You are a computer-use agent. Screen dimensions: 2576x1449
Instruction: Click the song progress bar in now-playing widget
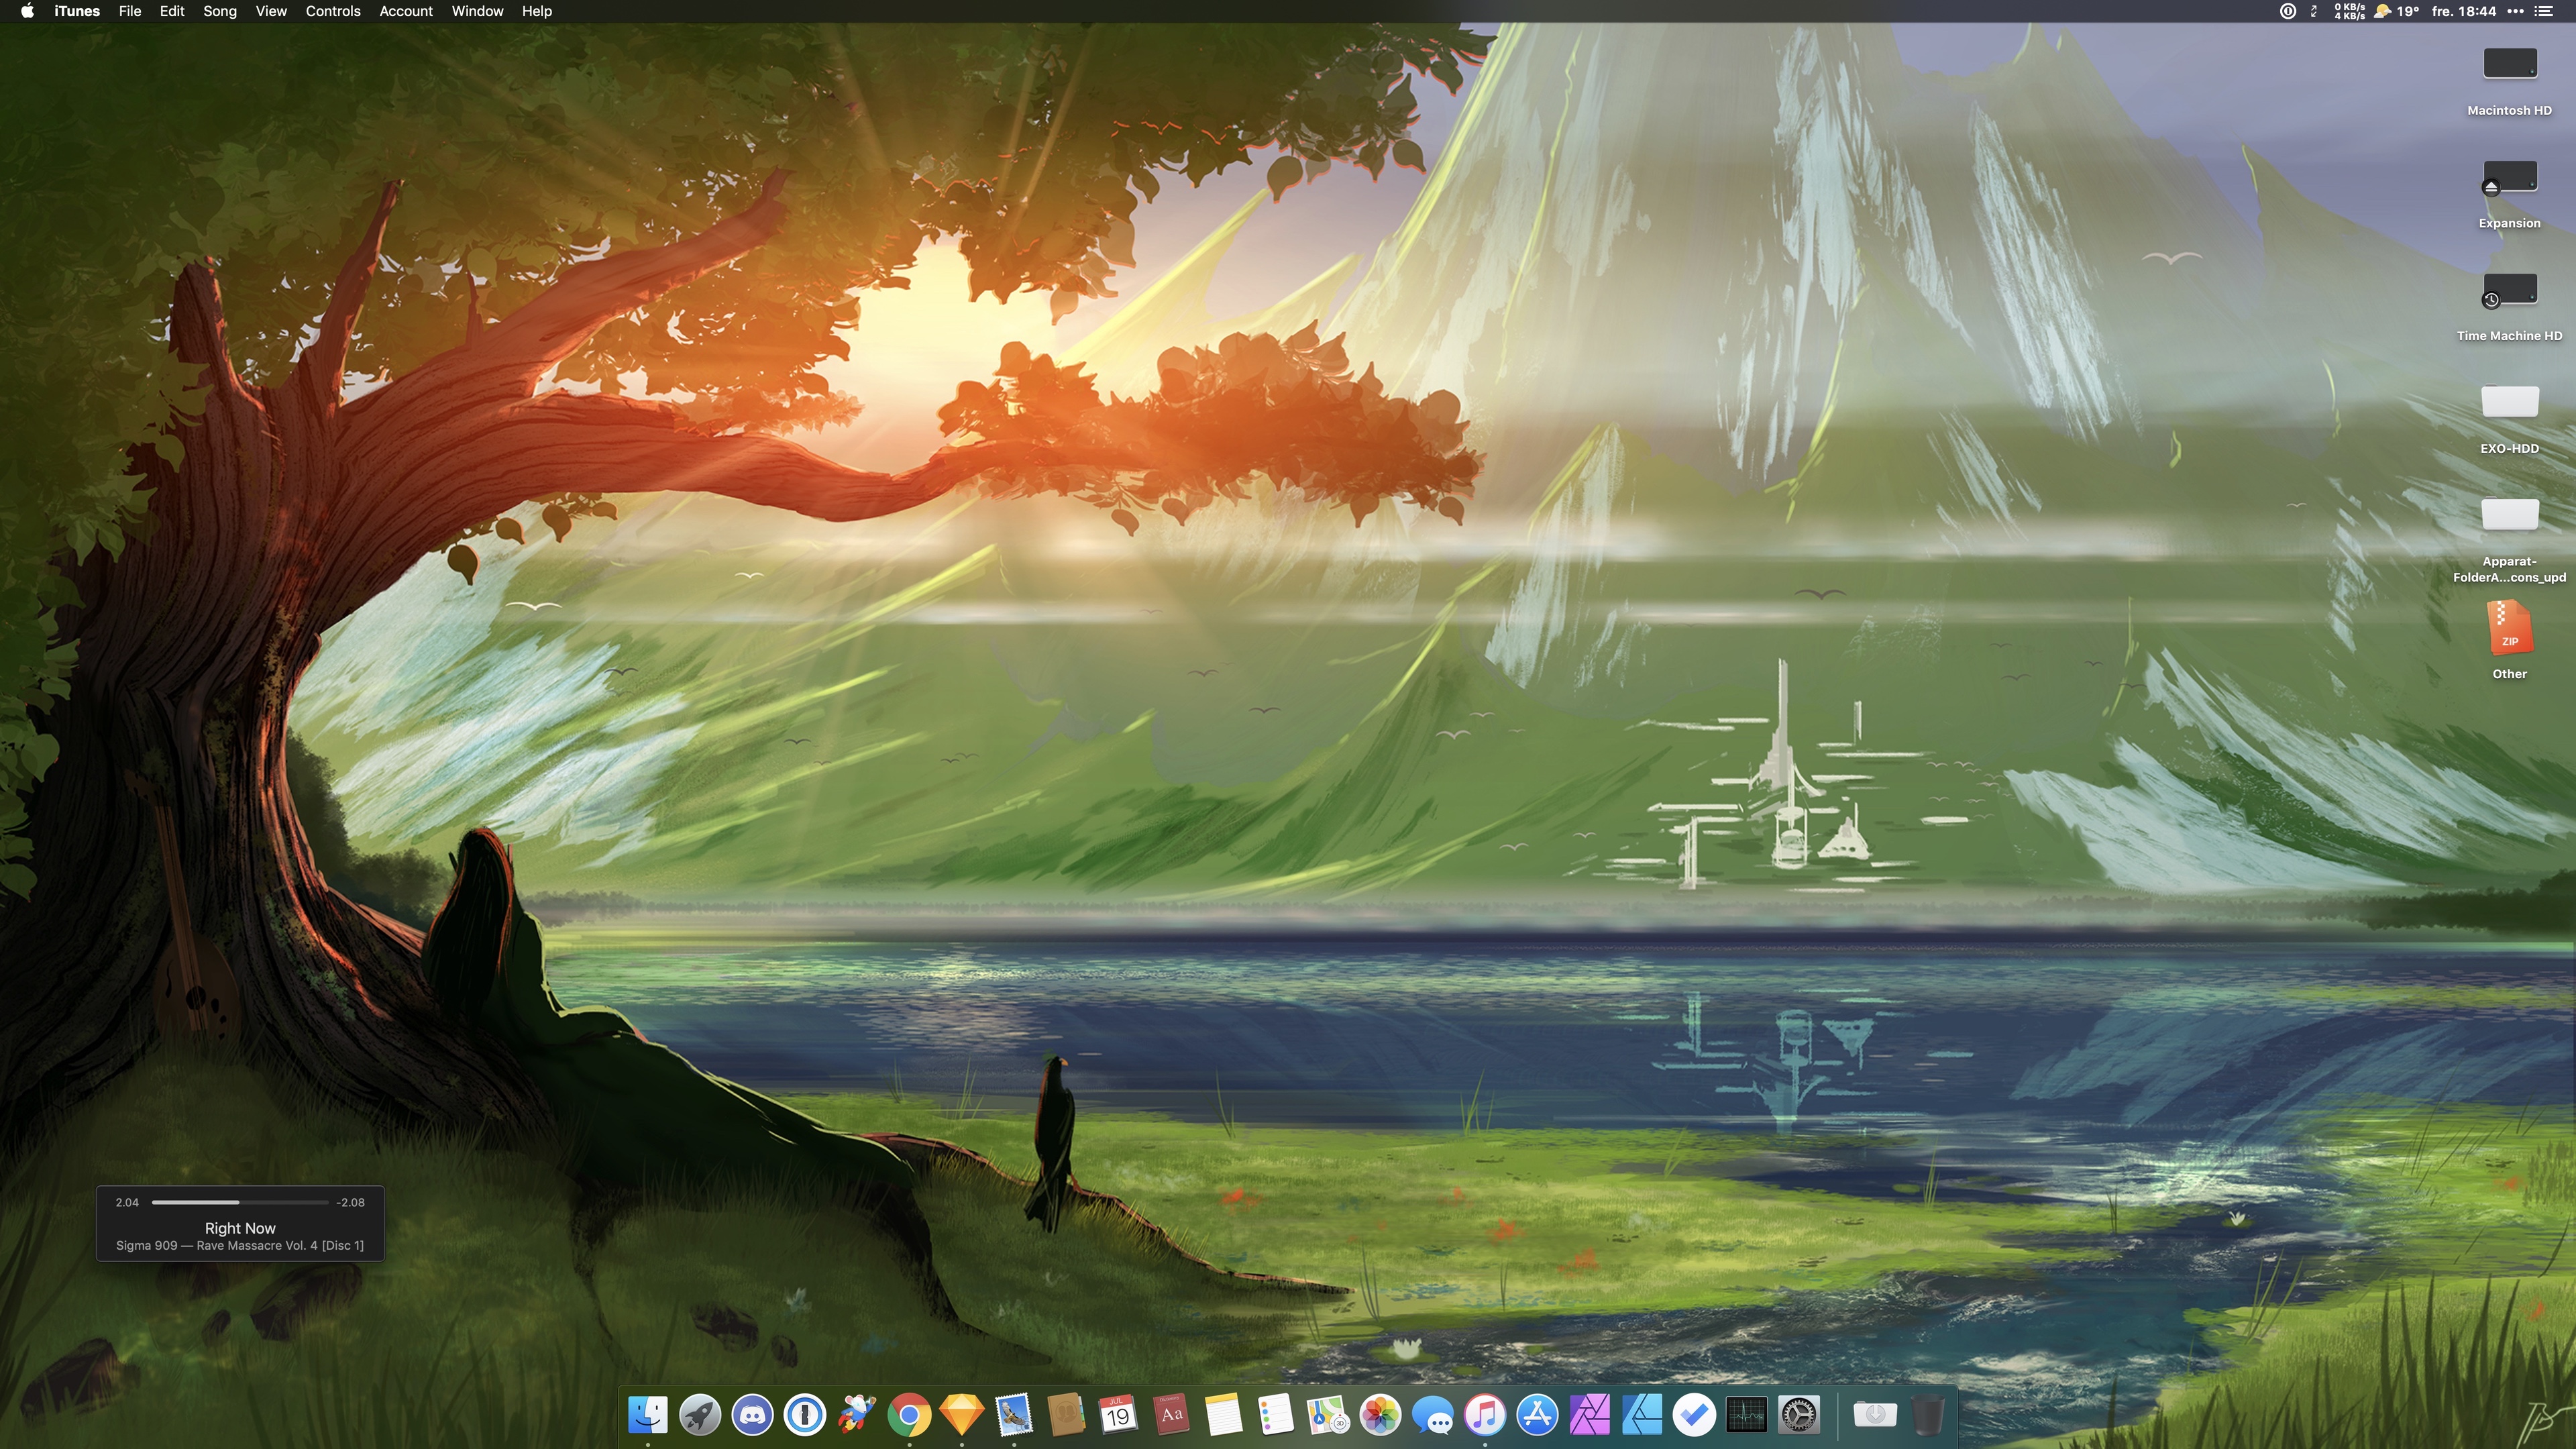(x=240, y=1202)
